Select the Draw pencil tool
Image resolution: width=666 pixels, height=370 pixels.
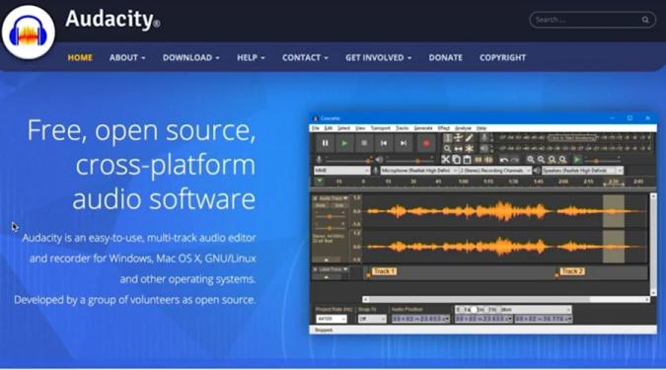(x=469, y=138)
